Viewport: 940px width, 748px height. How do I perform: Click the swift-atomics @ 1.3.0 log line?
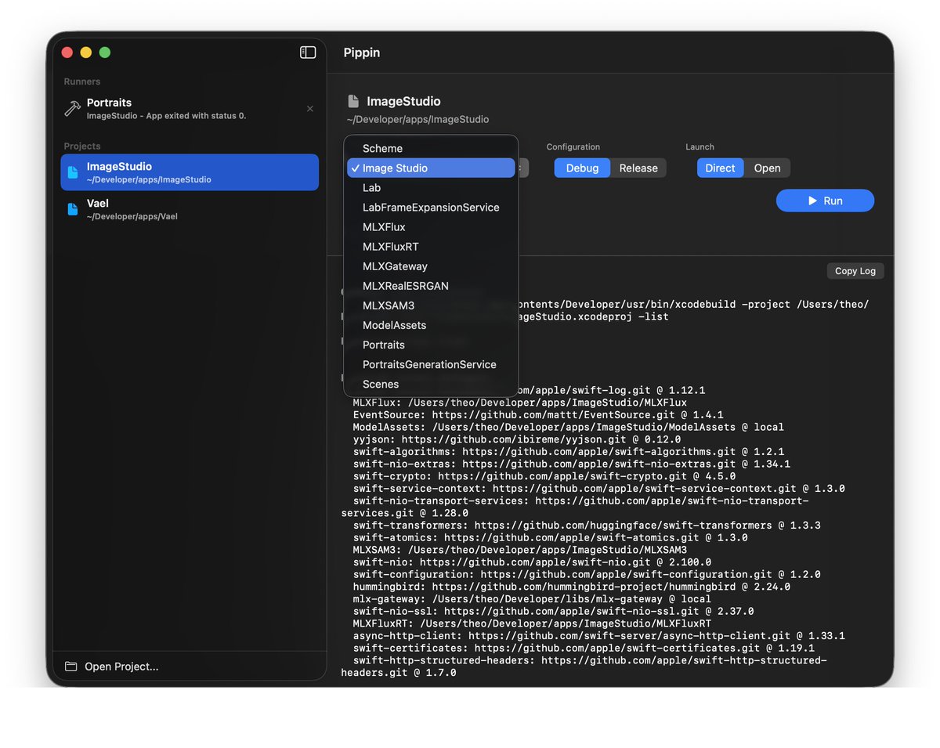551,538
